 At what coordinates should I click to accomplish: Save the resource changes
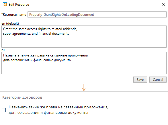pyautogui.click(x=140, y=80)
